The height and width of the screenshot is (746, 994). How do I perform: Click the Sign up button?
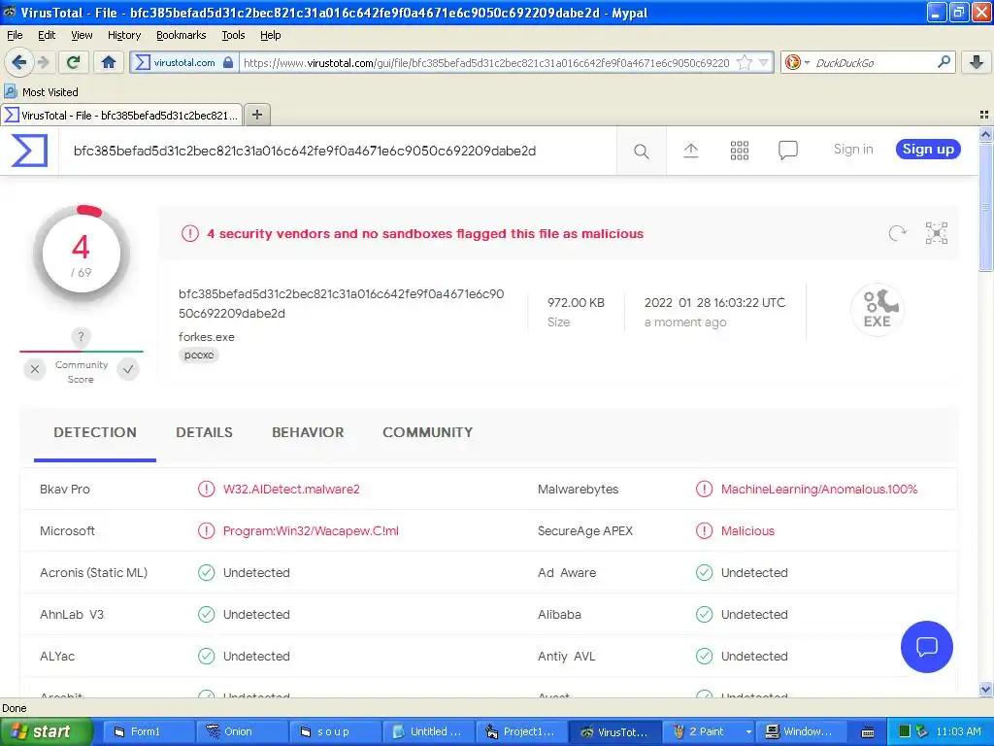[x=927, y=149]
